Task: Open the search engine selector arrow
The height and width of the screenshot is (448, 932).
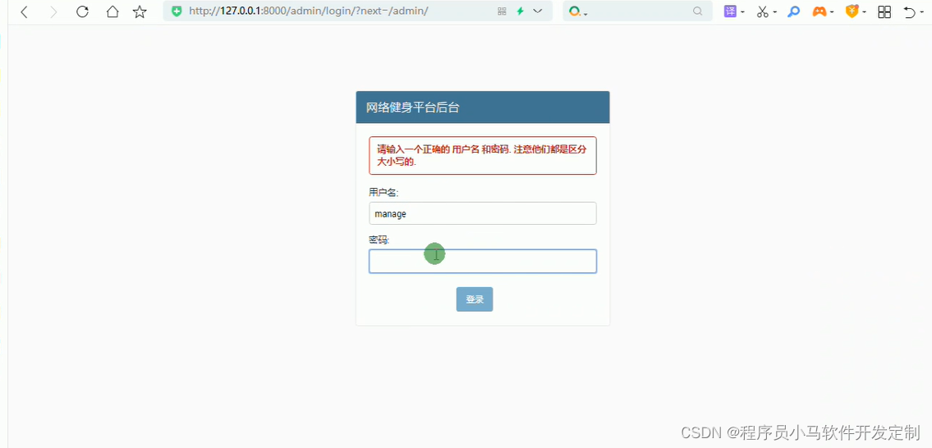Action: (586, 14)
